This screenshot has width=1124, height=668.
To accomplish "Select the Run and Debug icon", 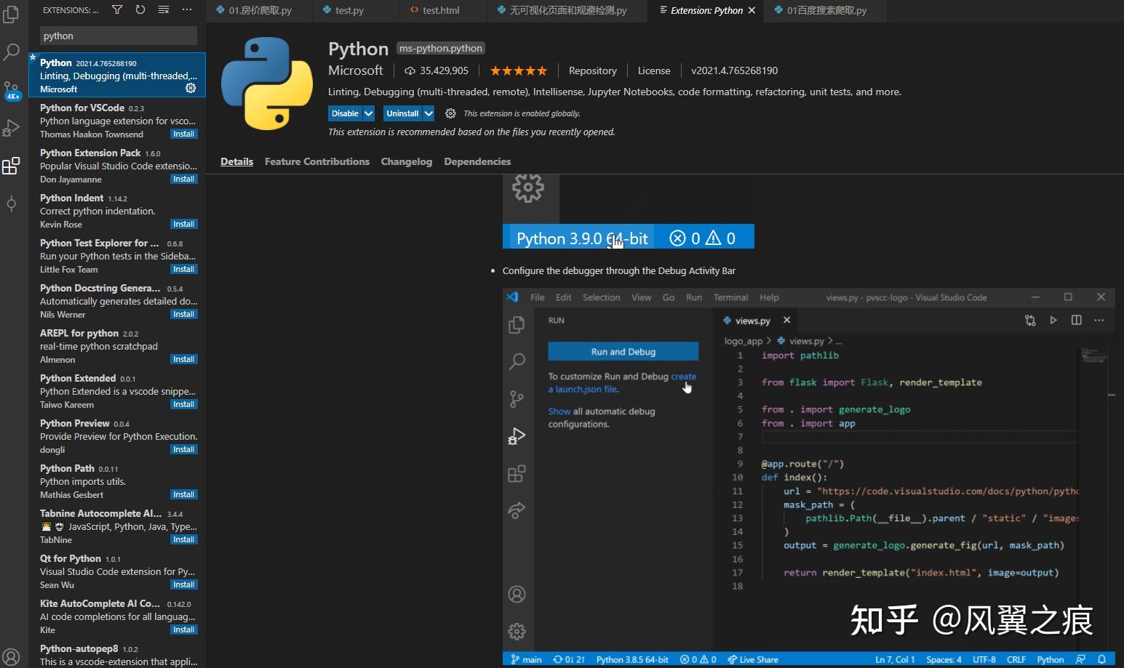I will point(11,128).
